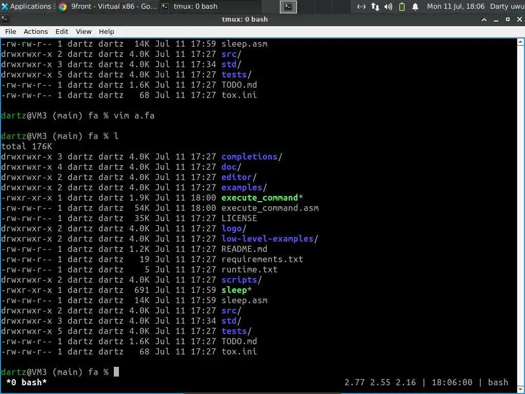Open the Darty uwu user menu
This screenshot has height=394, width=525.
507,6
